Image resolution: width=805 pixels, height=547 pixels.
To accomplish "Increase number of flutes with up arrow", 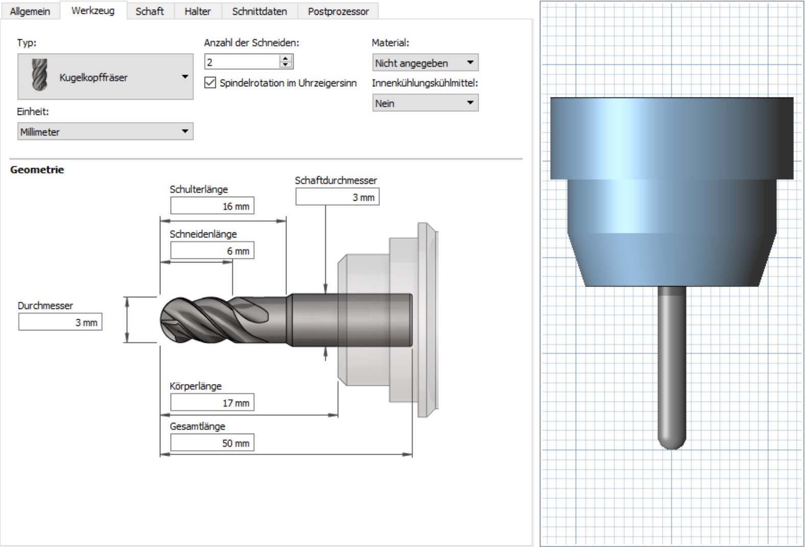I will (286, 58).
